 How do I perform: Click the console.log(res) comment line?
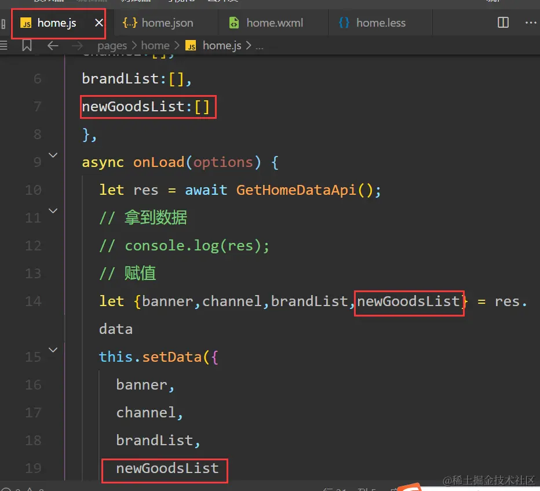[184, 246]
